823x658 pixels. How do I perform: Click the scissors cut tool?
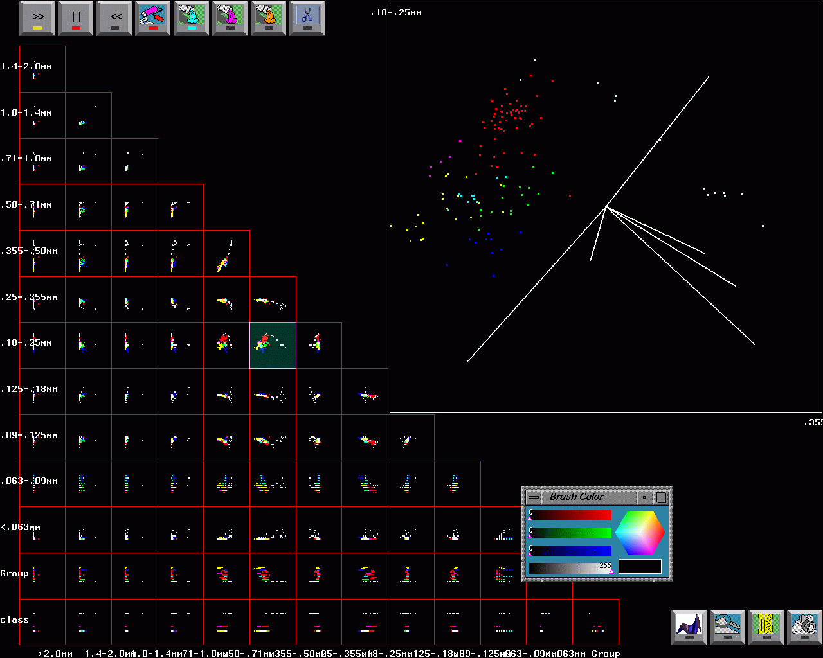[x=307, y=18]
